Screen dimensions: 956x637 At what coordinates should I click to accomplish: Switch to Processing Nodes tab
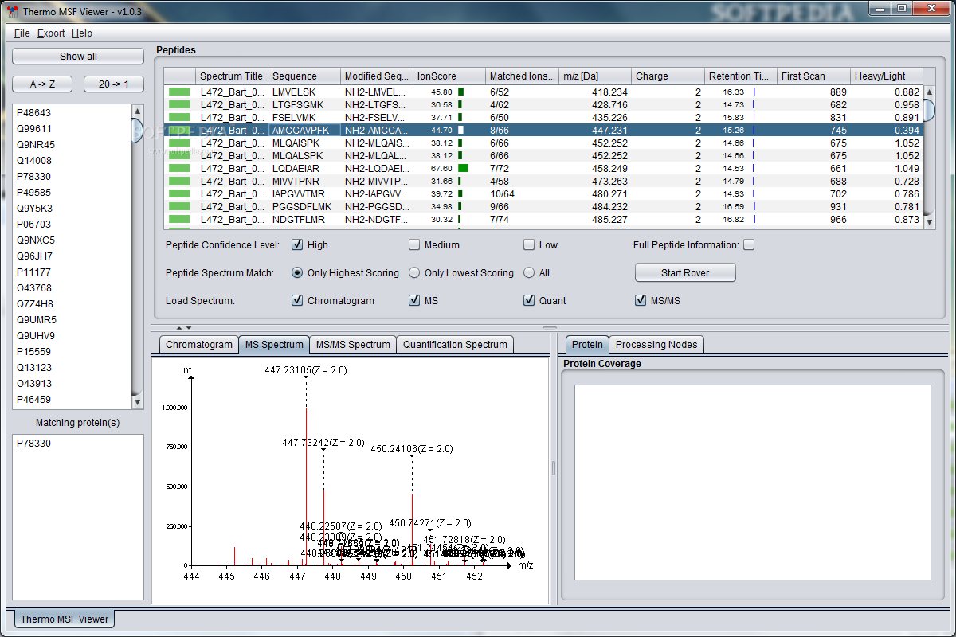point(656,344)
